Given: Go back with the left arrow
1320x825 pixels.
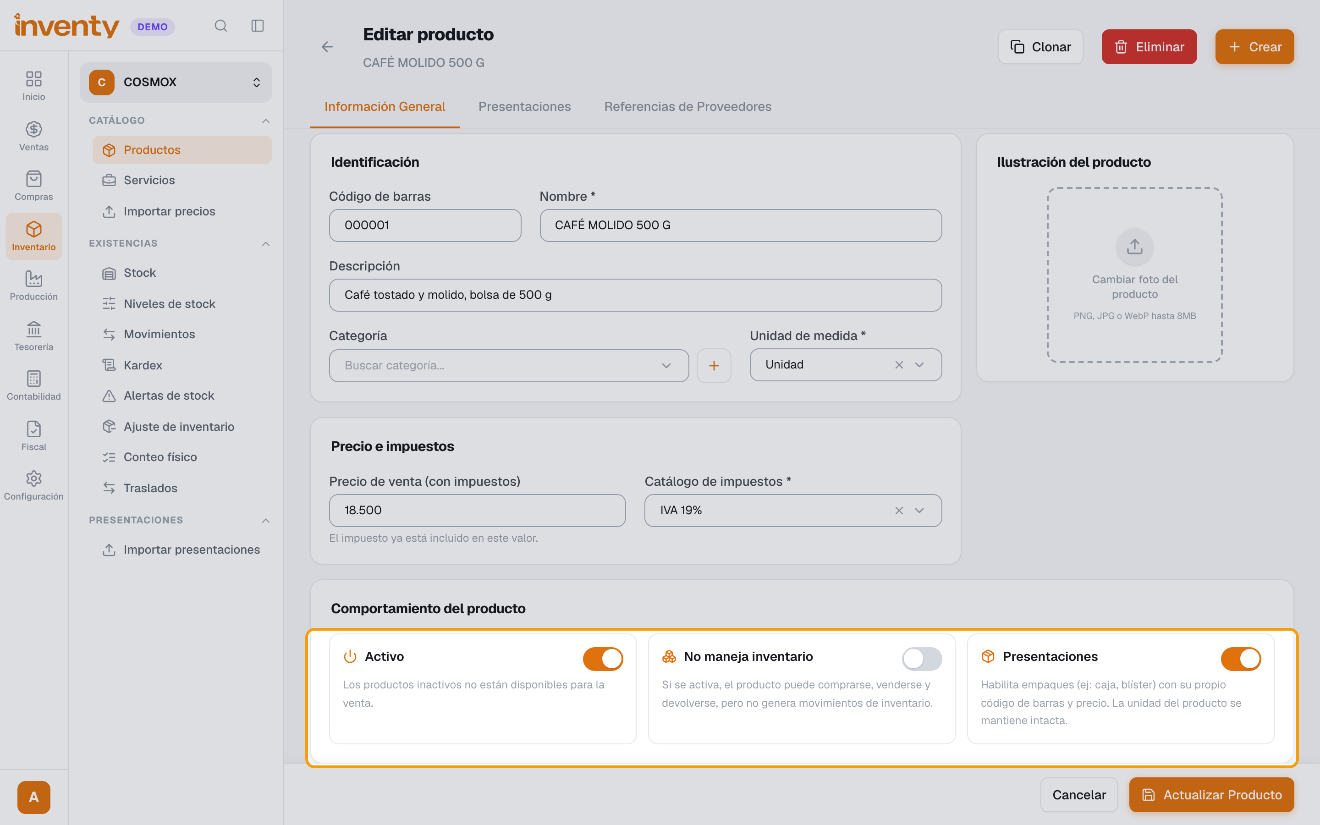Looking at the screenshot, I should [x=327, y=47].
